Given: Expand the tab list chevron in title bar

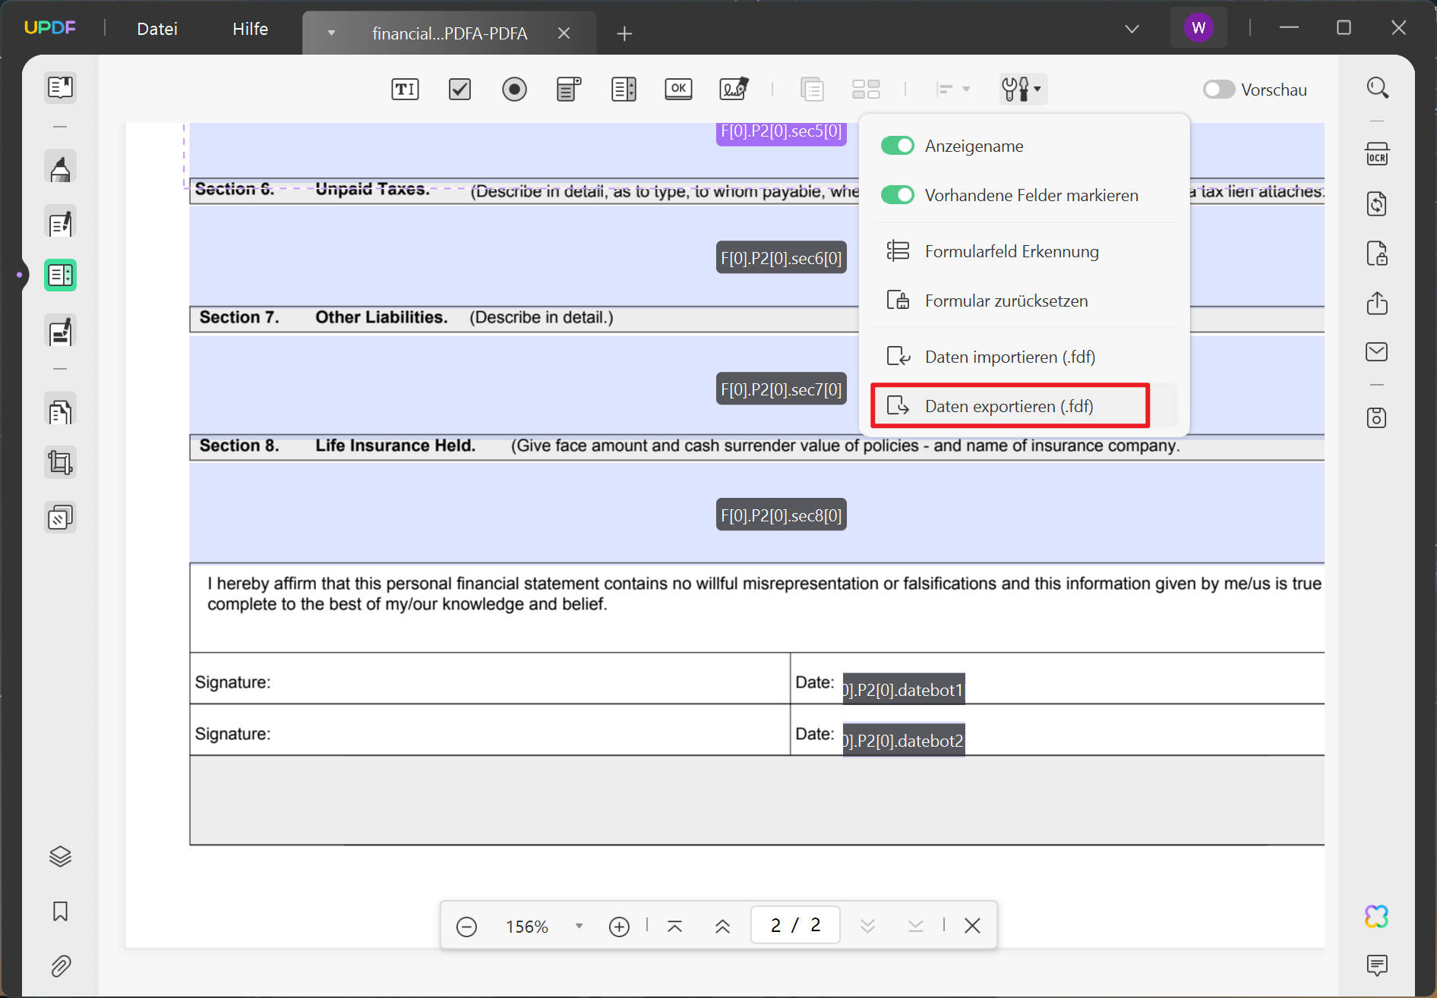Looking at the screenshot, I should tap(1132, 29).
